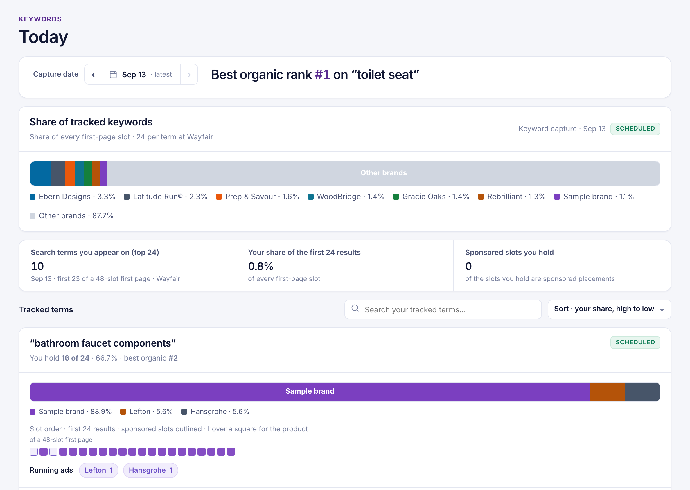Select Other brands · 87.7% legend entry

click(71, 216)
